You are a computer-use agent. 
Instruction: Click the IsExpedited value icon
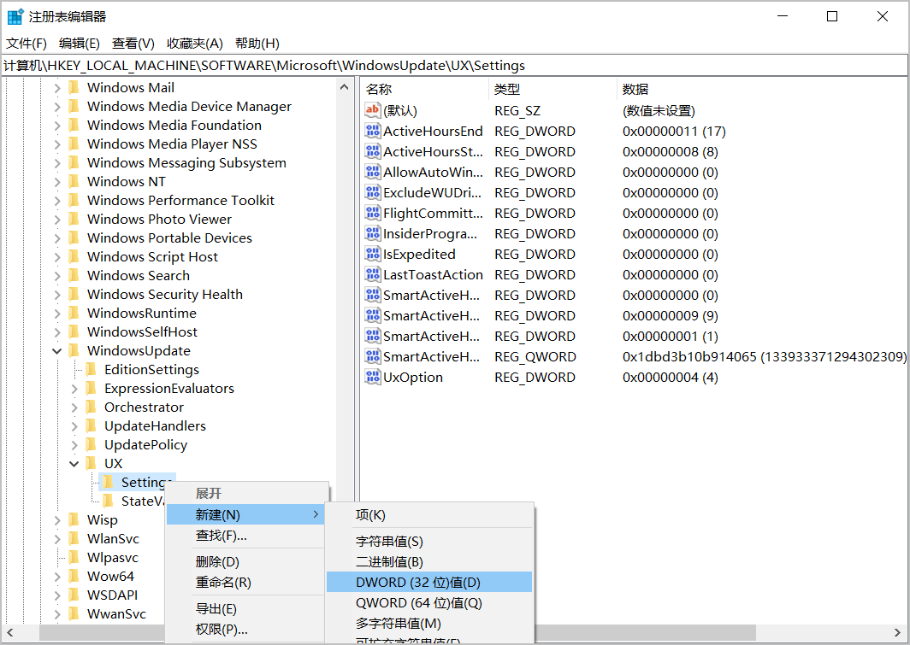coord(372,255)
